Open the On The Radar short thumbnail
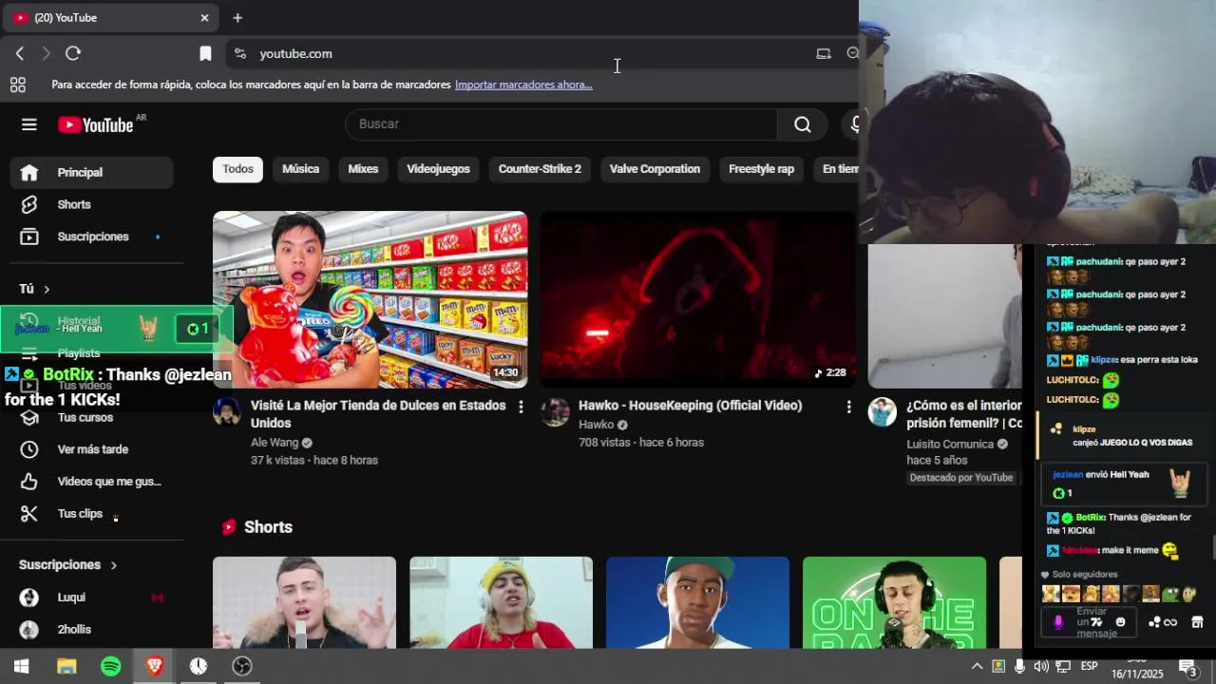This screenshot has width=1216, height=684. click(x=894, y=602)
